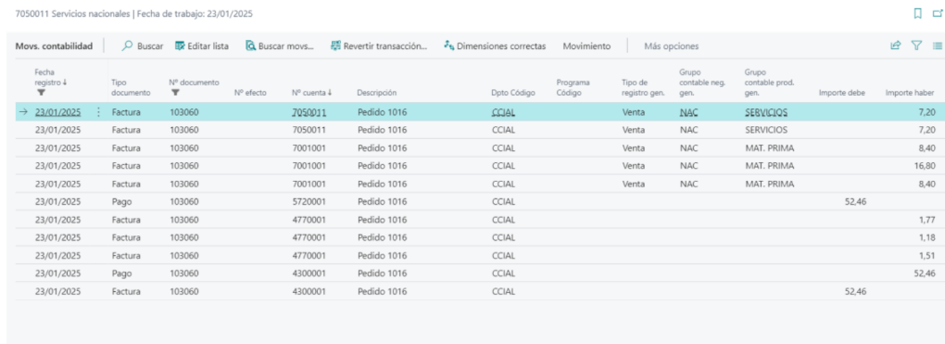This screenshot has height=344, width=945.
Task: Select Editar lista action
Action: [x=202, y=45]
